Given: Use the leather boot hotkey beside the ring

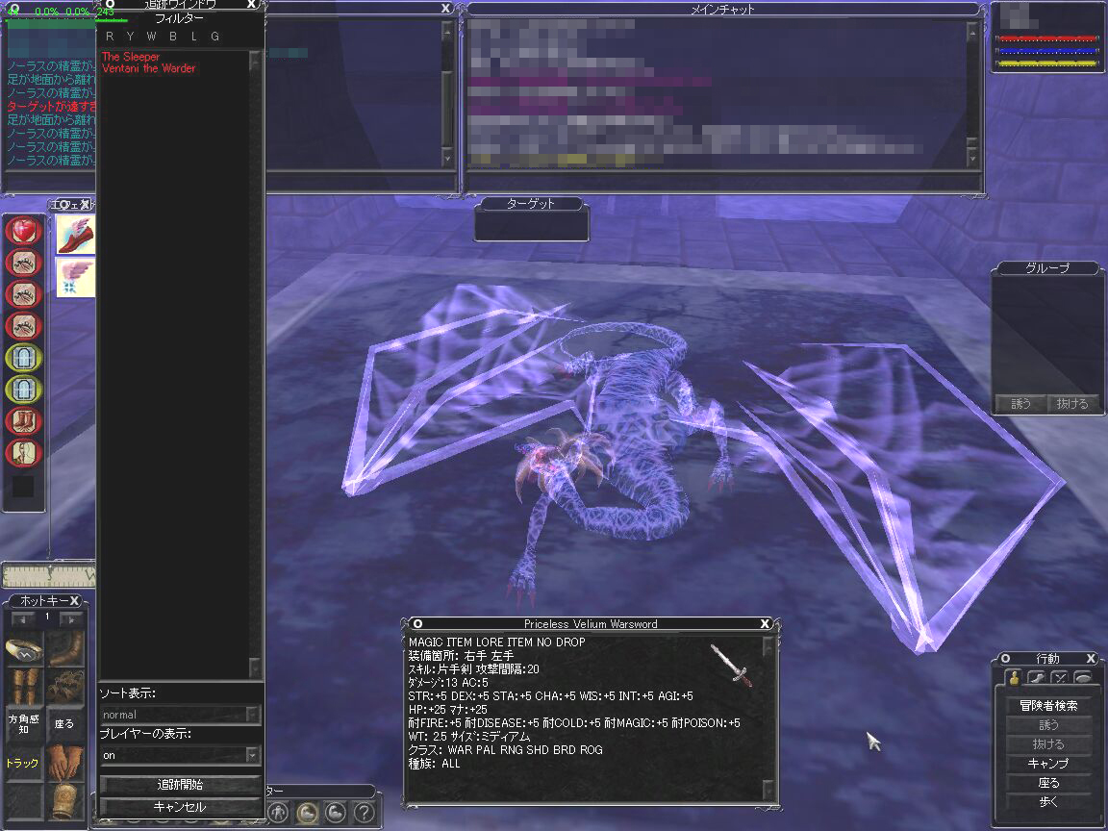Looking at the screenshot, I should (x=65, y=649).
